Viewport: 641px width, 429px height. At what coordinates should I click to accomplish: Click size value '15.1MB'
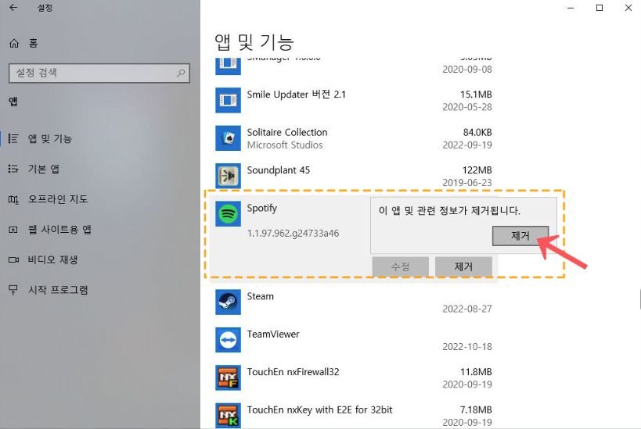[x=476, y=95]
